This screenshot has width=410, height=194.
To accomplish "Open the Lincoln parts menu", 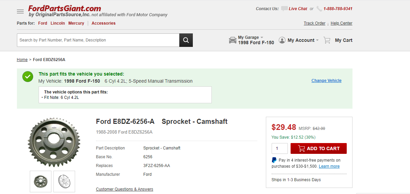I will [x=58, y=23].
